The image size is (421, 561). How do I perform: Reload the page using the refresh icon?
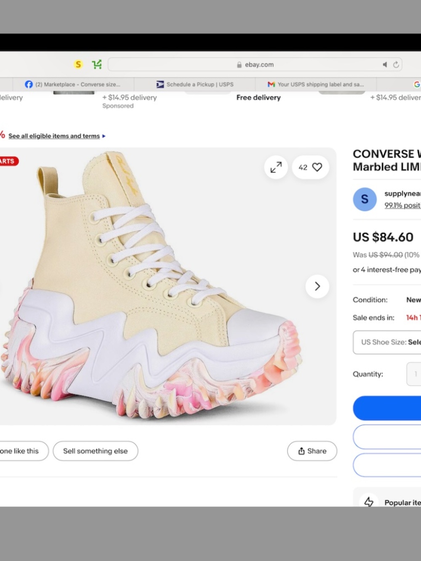396,64
